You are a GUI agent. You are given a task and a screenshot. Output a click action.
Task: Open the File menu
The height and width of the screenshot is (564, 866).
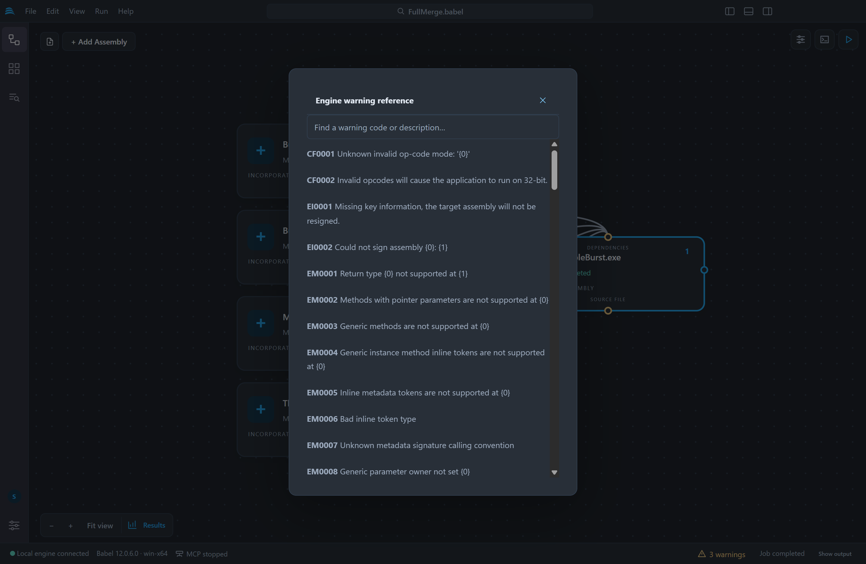click(x=30, y=11)
